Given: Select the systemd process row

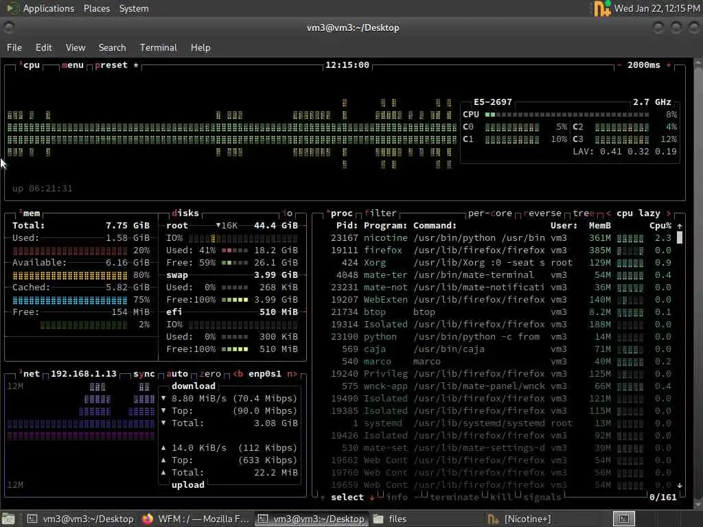Looking at the screenshot, I should (500, 423).
